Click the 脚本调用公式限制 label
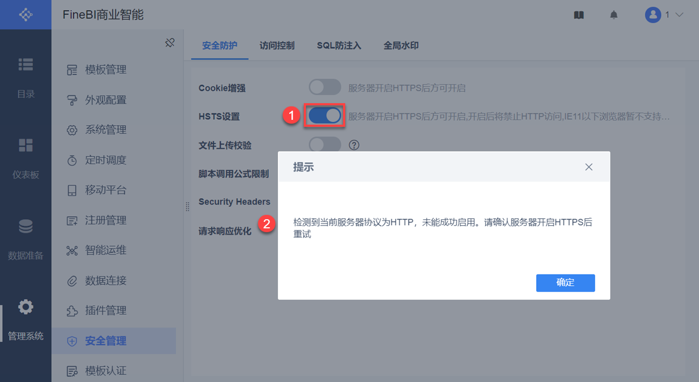Screen dimensions: 699x382 pos(233,174)
